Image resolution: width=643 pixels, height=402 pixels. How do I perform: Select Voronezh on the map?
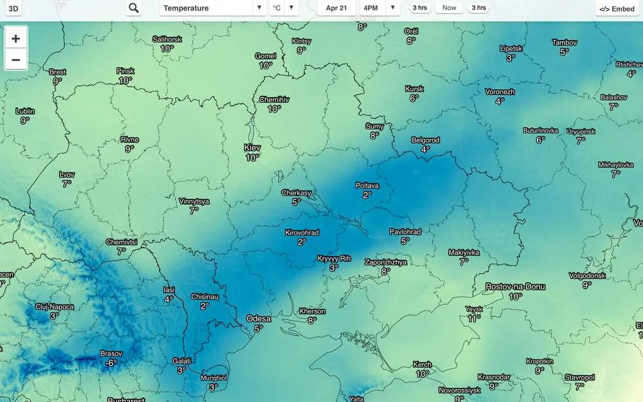(500, 92)
